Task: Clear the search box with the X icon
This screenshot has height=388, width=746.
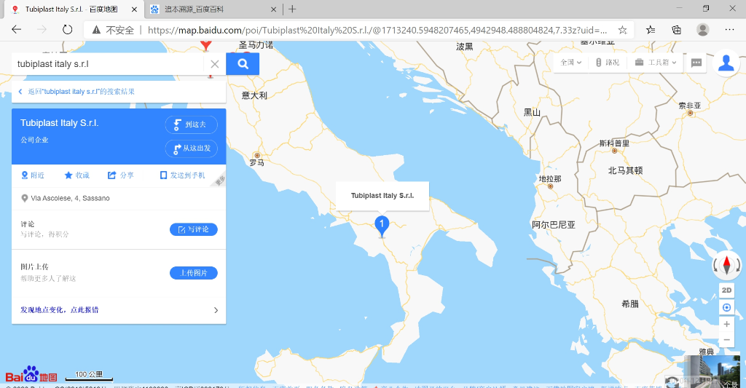Action: point(215,64)
